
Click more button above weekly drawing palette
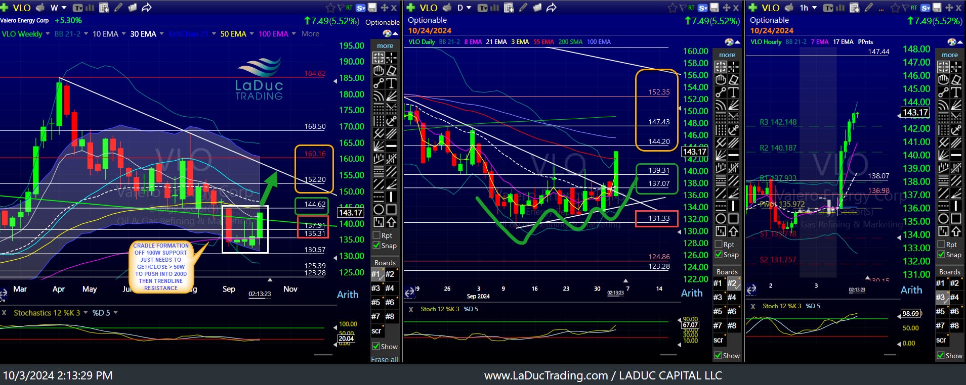pyautogui.click(x=385, y=45)
